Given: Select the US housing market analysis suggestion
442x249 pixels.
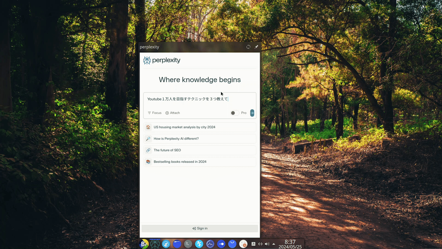Looking at the screenshot, I should pyautogui.click(x=200, y=127).
